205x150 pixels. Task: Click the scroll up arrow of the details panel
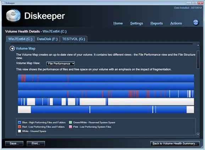(x=198, y=45)
